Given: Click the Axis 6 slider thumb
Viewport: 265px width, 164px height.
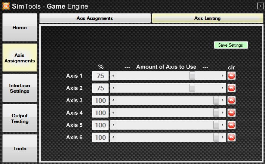Looking at the screenshot, I should click(x=216, y=137).
